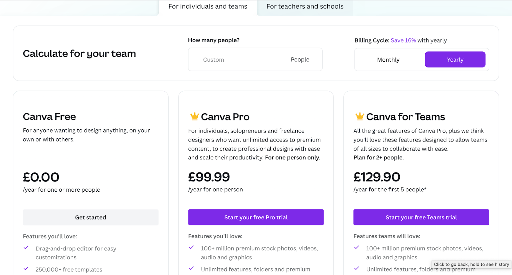Viewport: 512px width, 275px height.
Task: Click the Get started button
Action: tap(91, 218)
